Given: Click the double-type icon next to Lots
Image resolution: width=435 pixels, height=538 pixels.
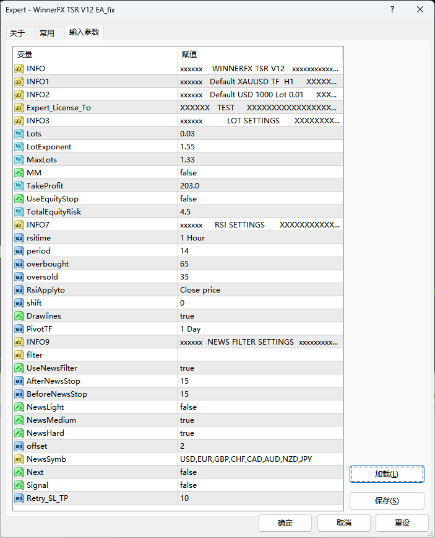Looking at the screenshot, I should pyautogui.click(x=19, y=134).
